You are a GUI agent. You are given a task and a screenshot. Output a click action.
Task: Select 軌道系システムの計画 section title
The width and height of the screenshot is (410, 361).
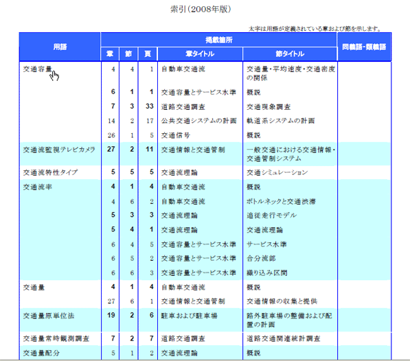281,121
